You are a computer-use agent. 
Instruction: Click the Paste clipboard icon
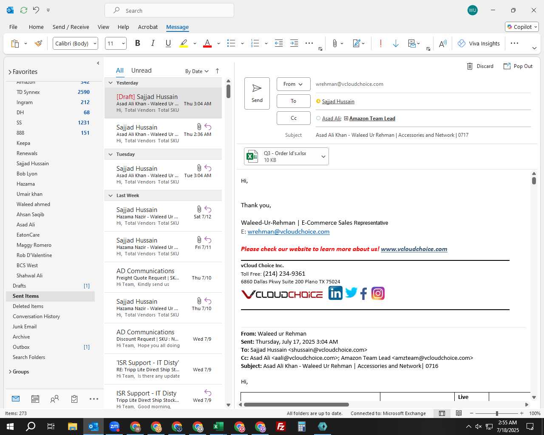pos(15,43)
